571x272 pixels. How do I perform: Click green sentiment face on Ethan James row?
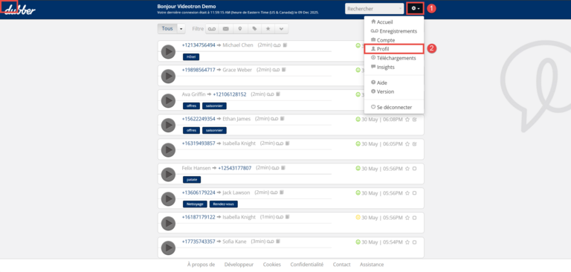[358, 119]
